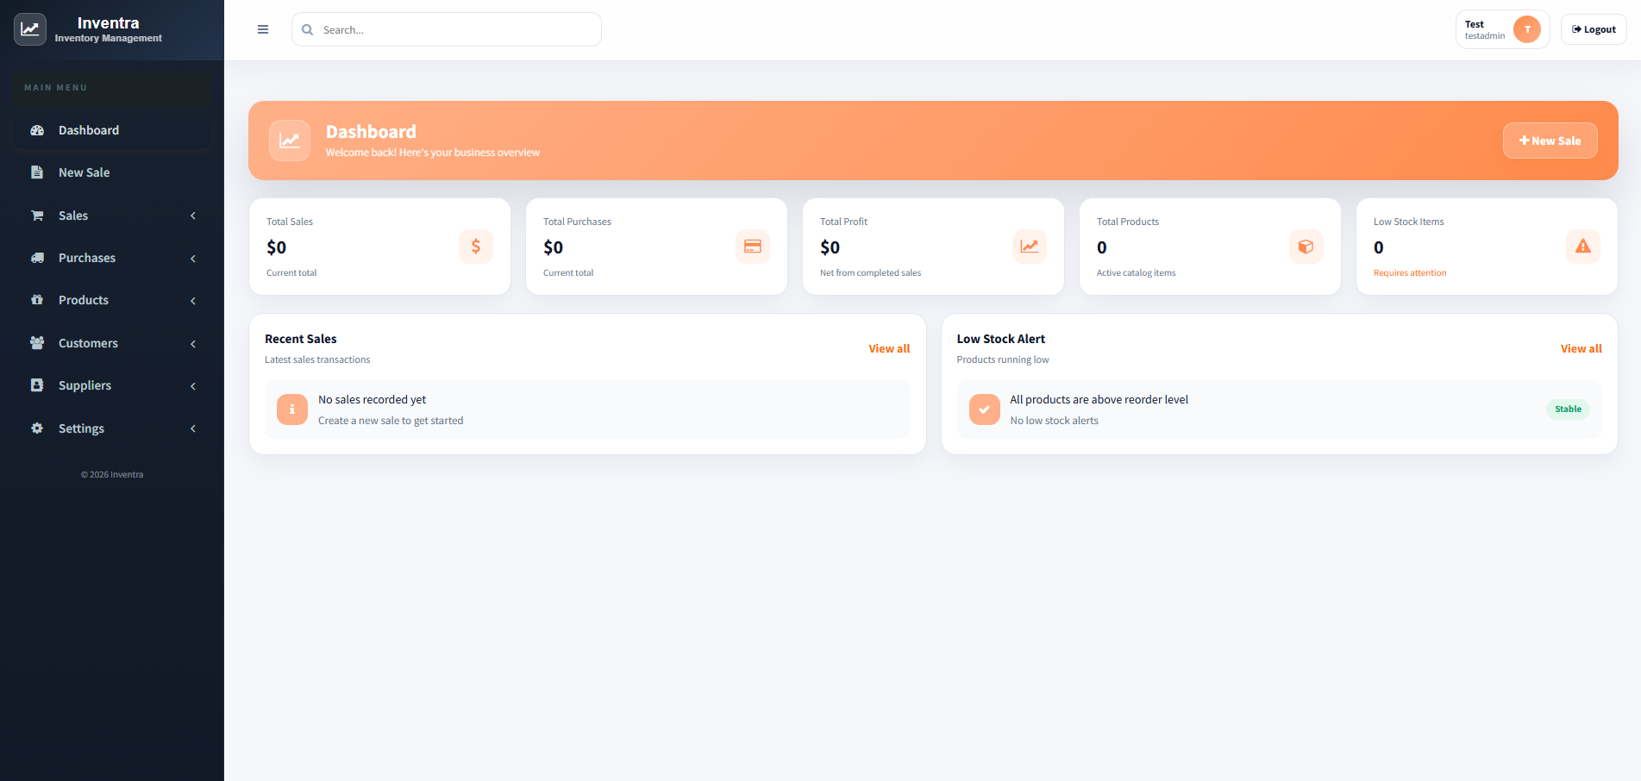Click the dollar sign Total Sales icon

pyautogui.click(x=475, y=247)
